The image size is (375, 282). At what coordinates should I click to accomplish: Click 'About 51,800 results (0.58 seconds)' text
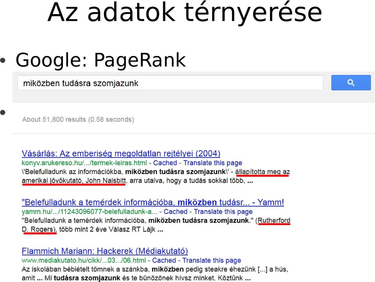point(78,119)
